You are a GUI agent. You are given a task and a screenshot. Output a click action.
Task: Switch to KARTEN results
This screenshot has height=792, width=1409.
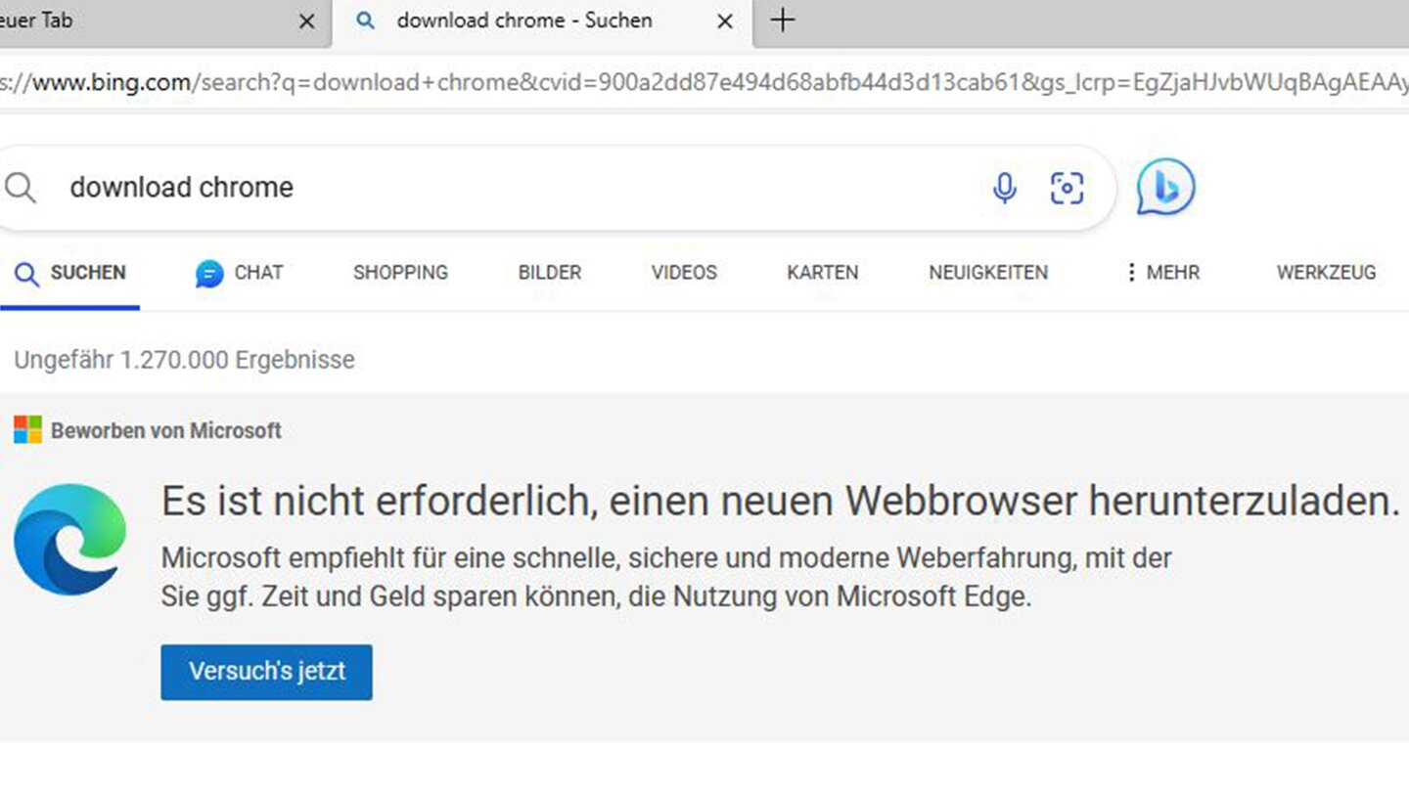coord(822,273)
